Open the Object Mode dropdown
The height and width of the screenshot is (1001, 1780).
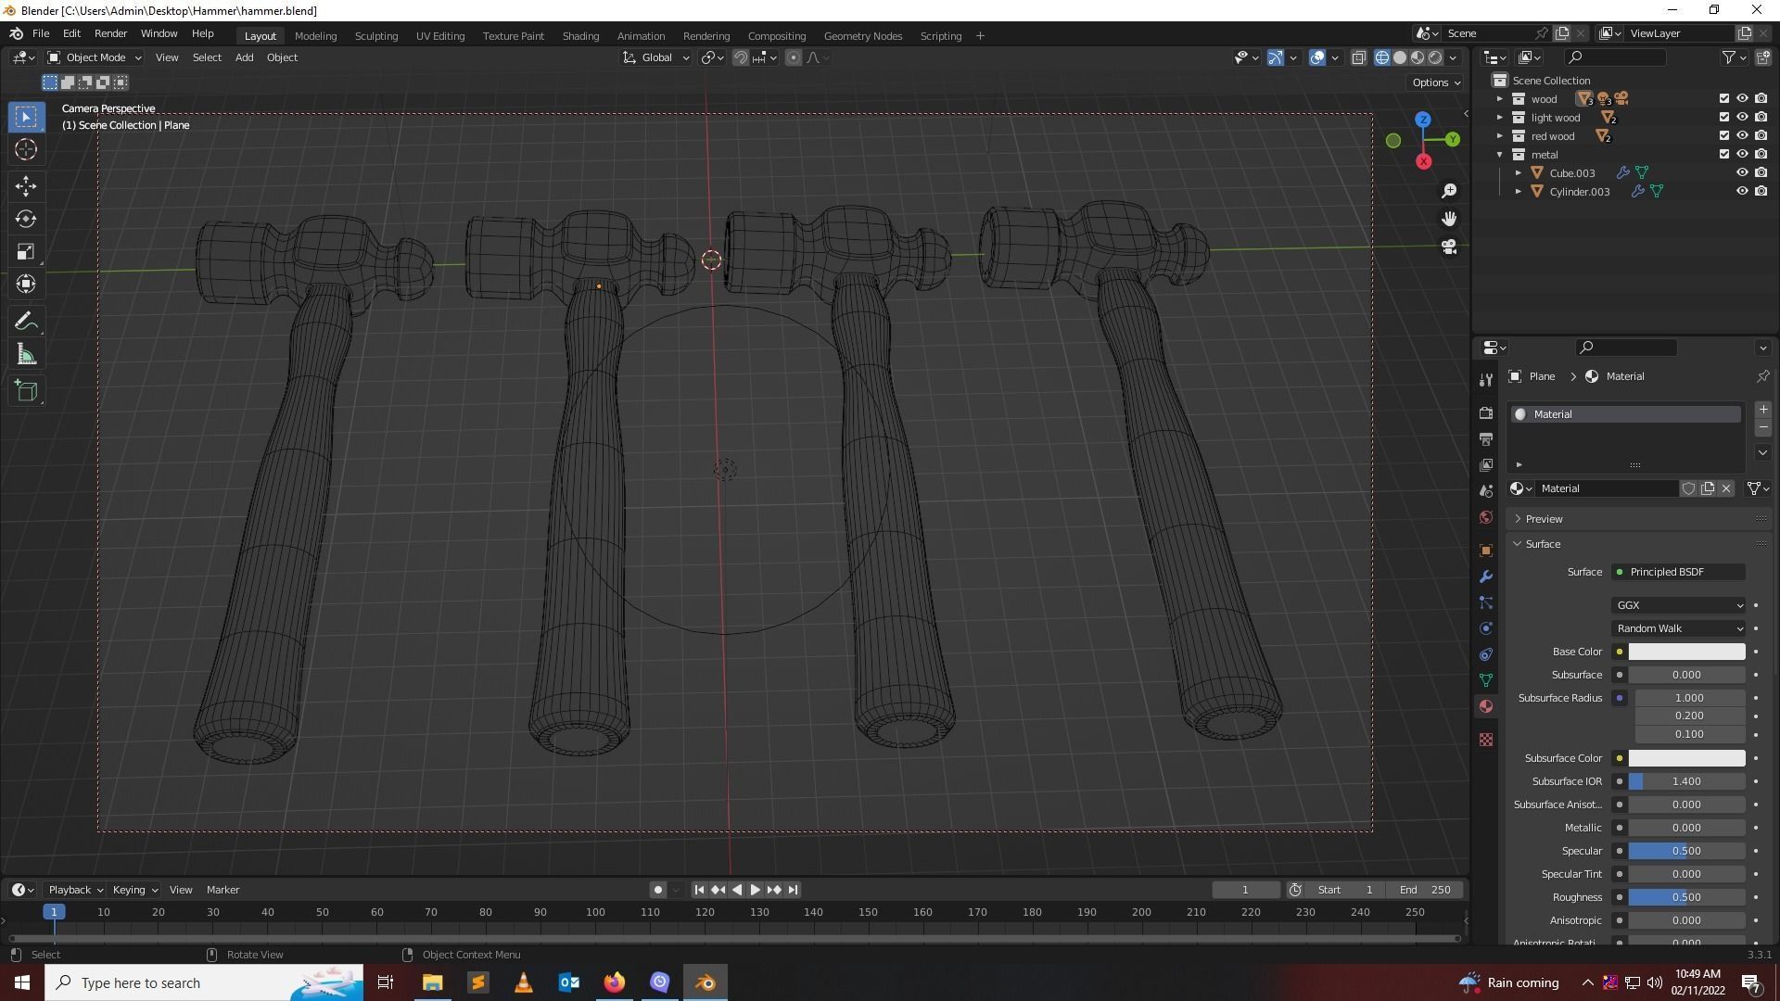click(94, 57)
